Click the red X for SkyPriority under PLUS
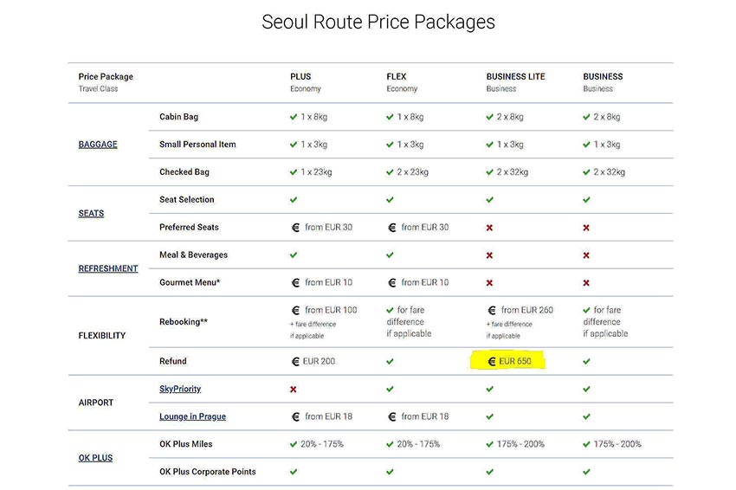 294,390
